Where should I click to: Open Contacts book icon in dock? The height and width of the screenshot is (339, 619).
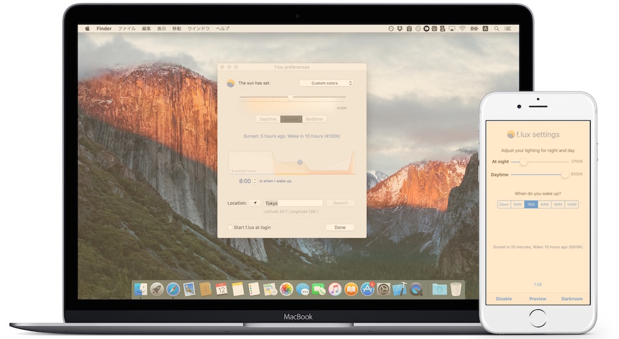tap(206, 290)
